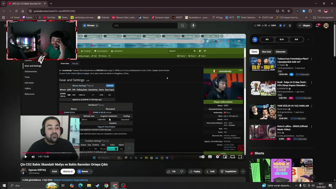Enter fullscreen video mode

[240, 157]
